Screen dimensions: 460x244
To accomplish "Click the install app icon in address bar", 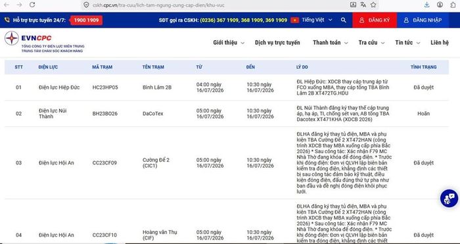I will 354,5.
